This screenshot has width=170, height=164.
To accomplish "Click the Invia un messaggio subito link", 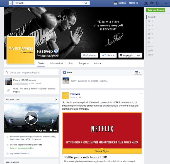I will [x=22, y=148].
